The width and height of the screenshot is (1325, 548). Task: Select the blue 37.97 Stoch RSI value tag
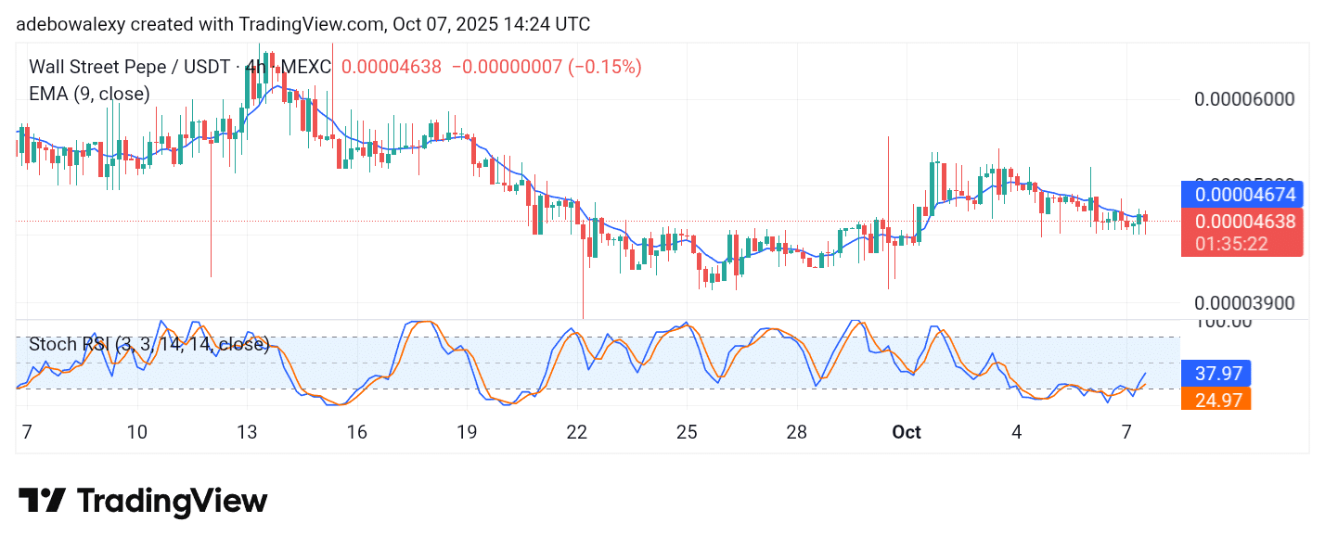tap(1216, 374)
